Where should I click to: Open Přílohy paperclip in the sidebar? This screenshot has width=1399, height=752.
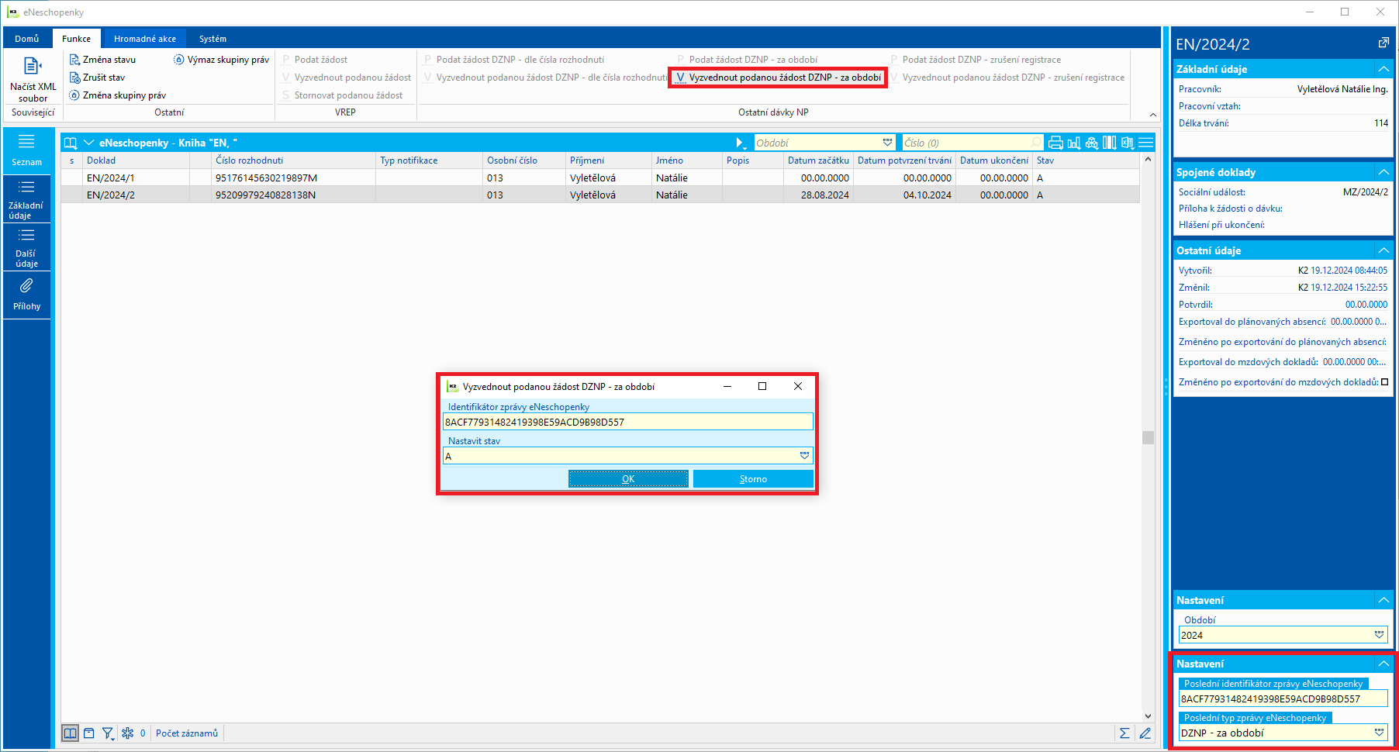pos(26,295)
